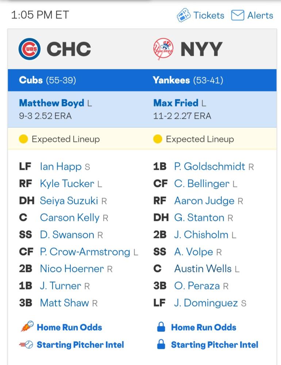281x365 pixels.
Task: Select P. Crow-Armstrong in Cubs lineup
Action: point(85,252)
